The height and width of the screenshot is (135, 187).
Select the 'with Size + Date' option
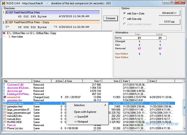click(124, 13)
